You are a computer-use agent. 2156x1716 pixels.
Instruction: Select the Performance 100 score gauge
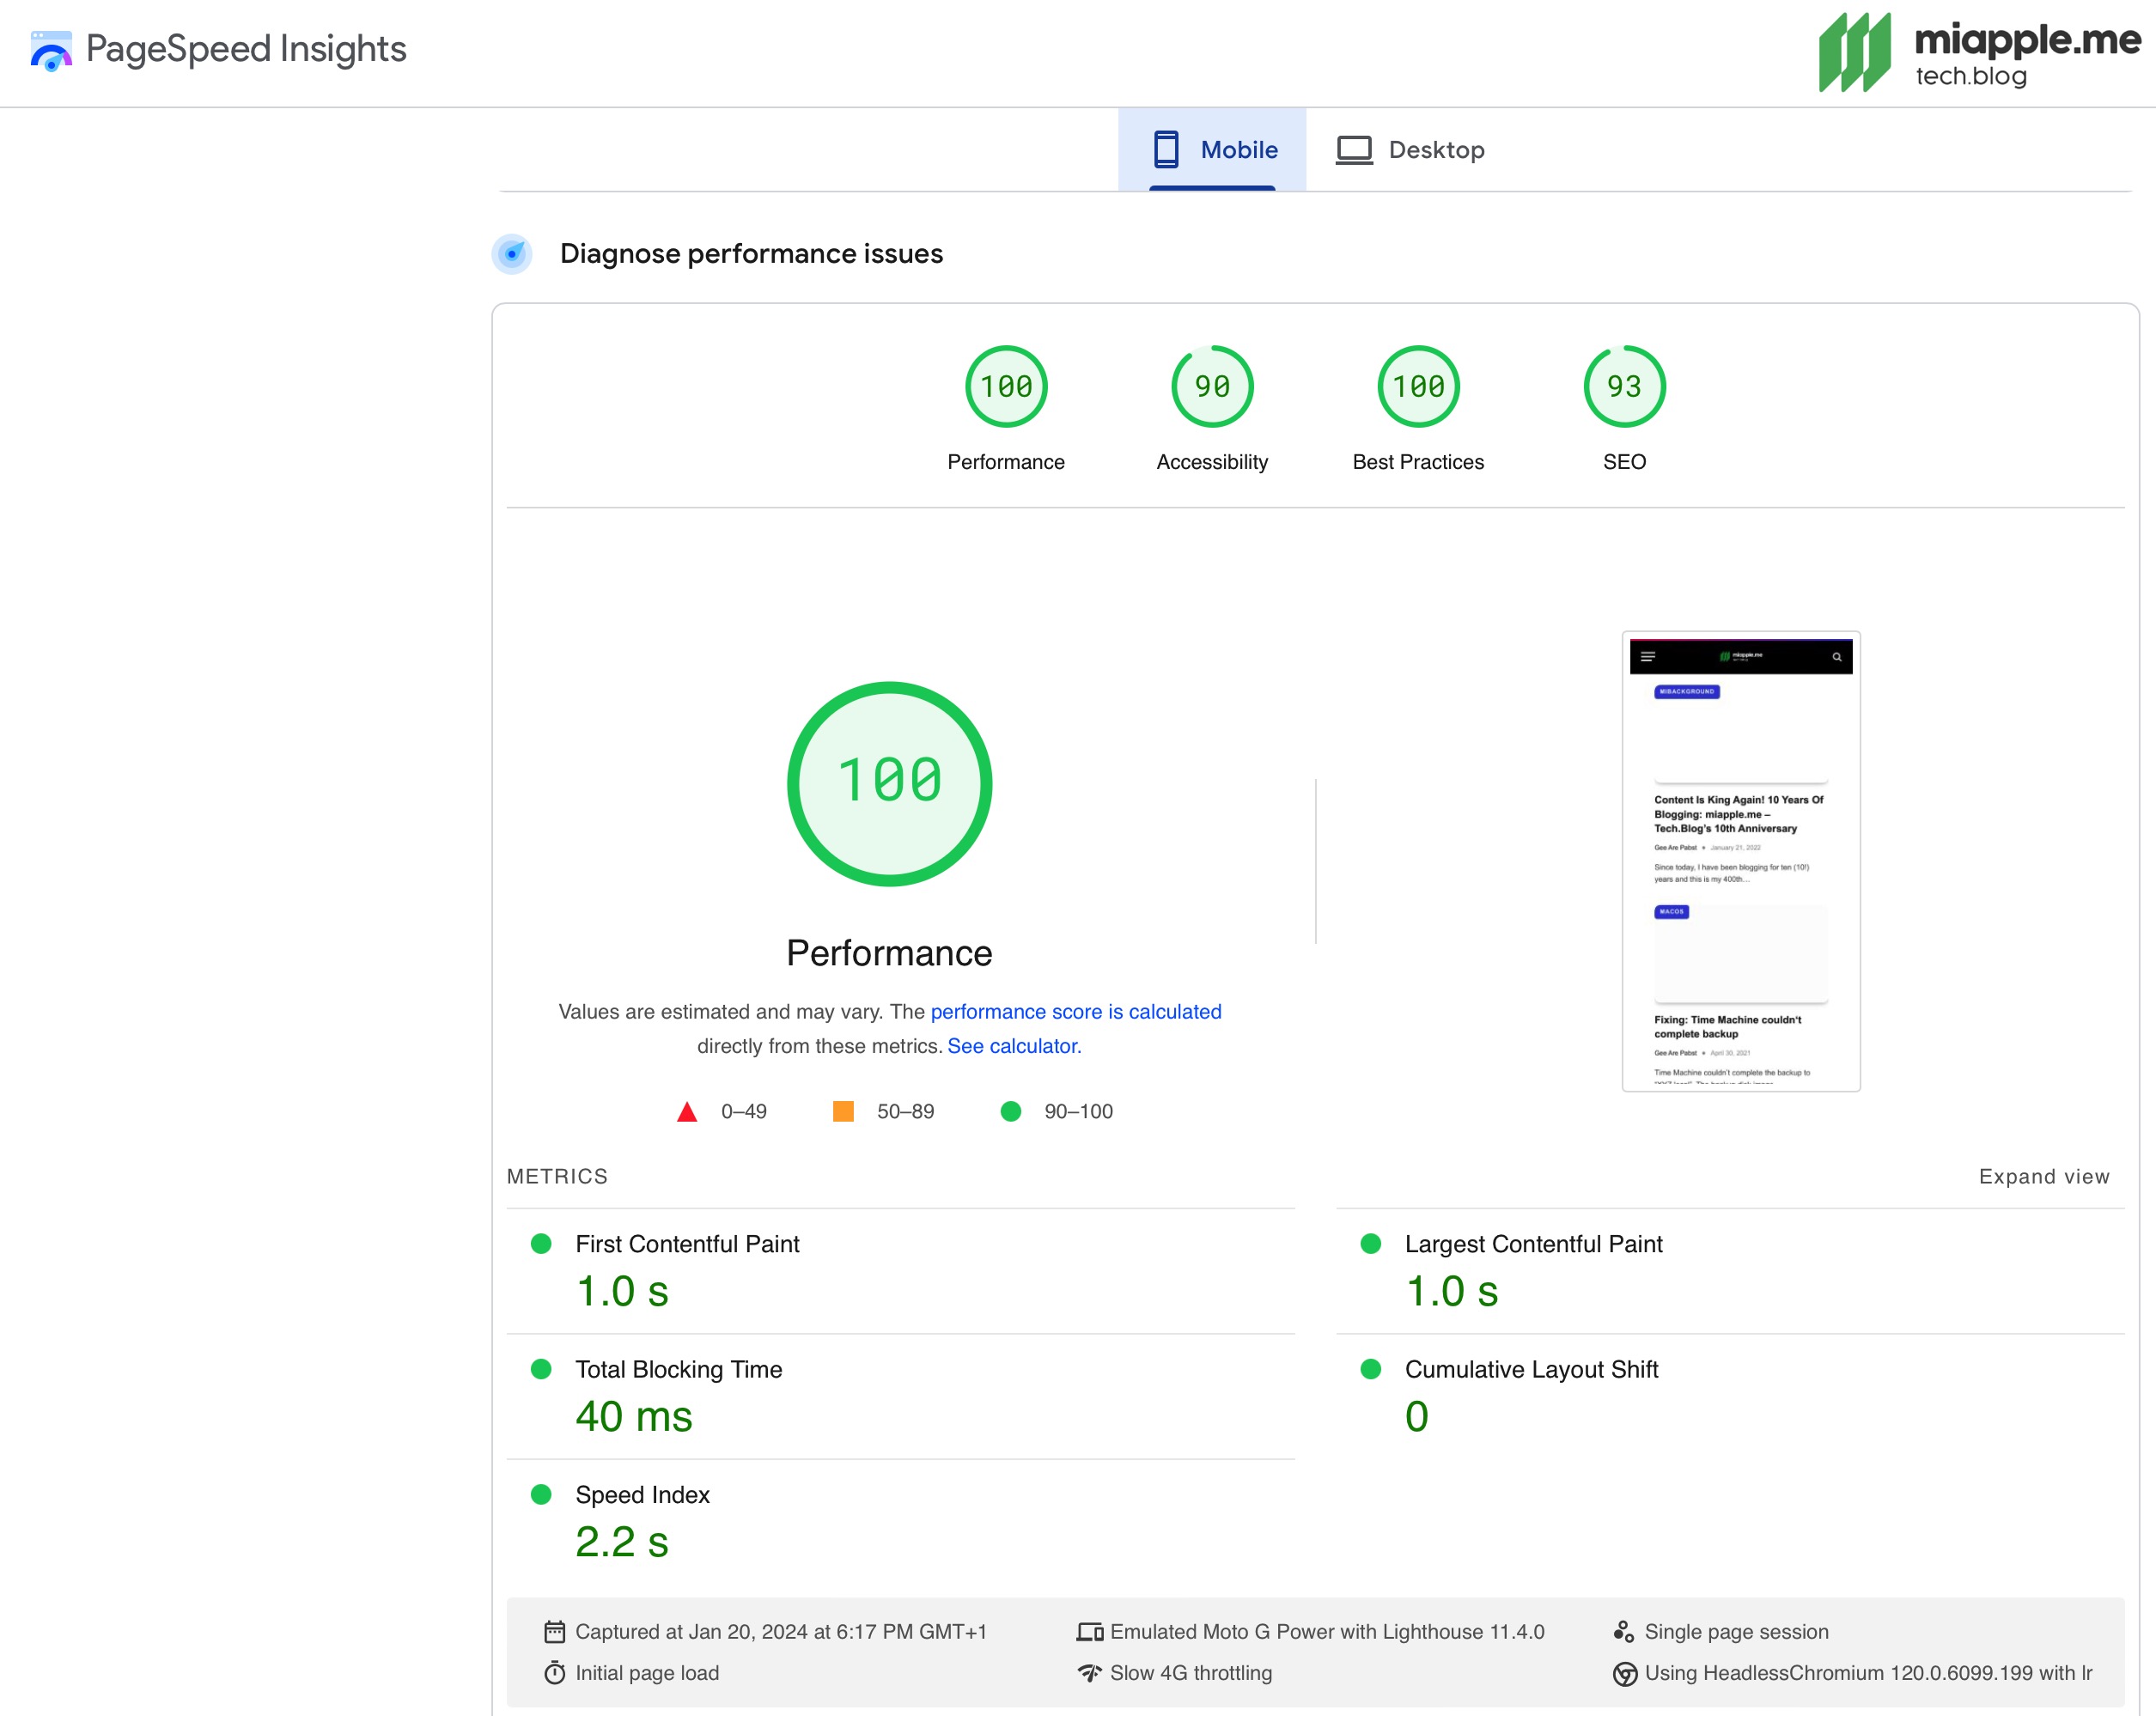(x=1006, y=386)
